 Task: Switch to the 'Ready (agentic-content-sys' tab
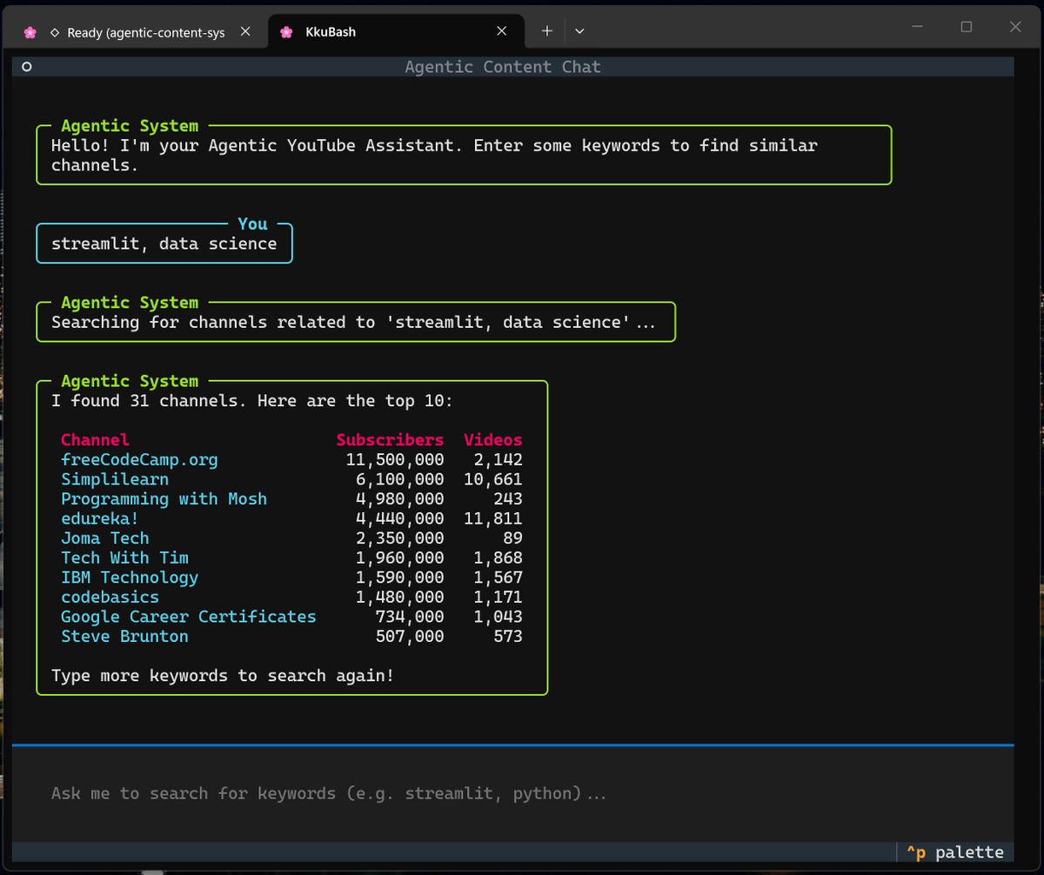click(139, 32)
